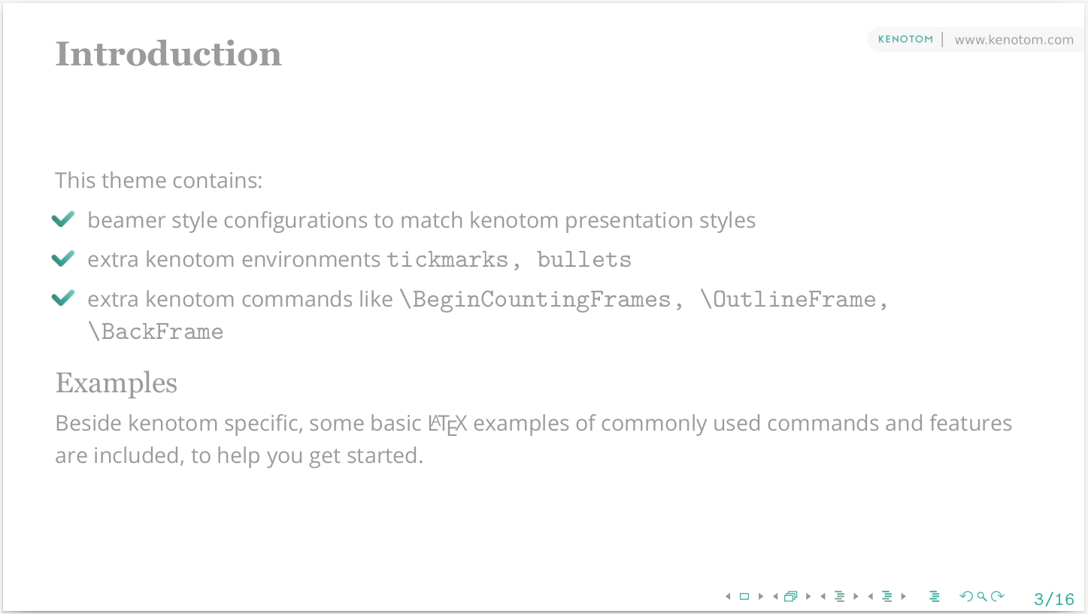Click previous frame arrow left of stacked frames icon
This screenshot has width=1088, height=614.
click(775, 597)
